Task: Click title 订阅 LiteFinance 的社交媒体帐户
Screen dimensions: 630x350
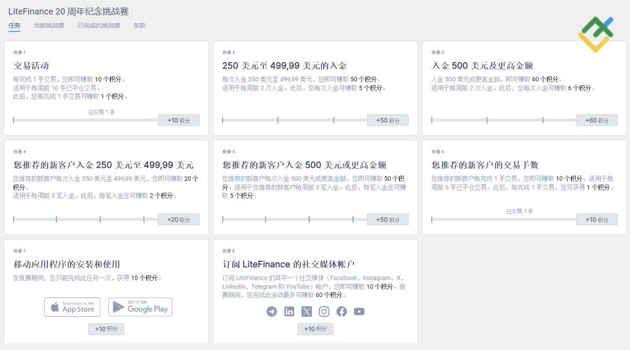Action: click(289, 264)
